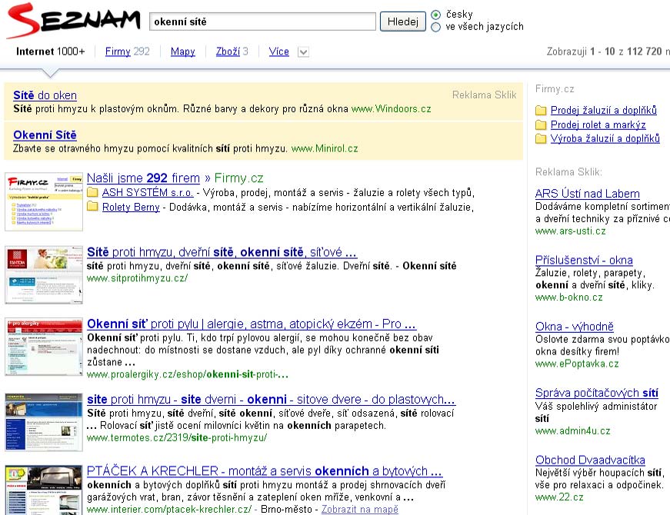Open Našli jsme 292 firem link

pos(143,178)
